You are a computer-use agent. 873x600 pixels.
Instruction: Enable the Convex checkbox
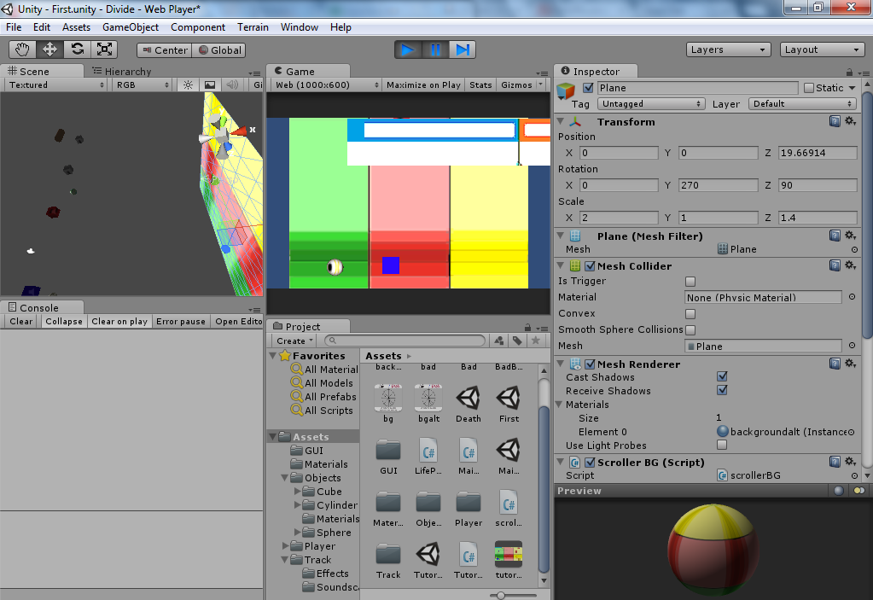click(x=690, y=314)
